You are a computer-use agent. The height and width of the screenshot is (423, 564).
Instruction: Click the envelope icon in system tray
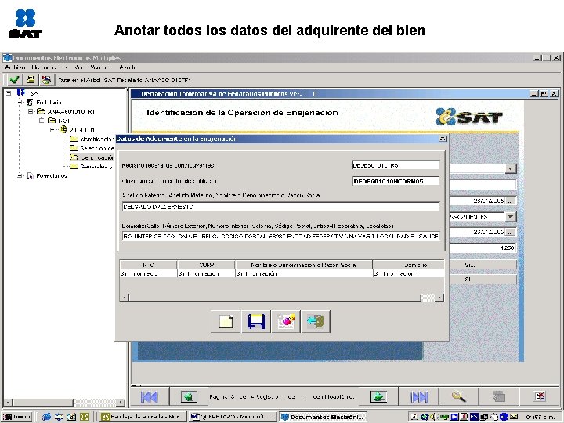tap(514, 417)
